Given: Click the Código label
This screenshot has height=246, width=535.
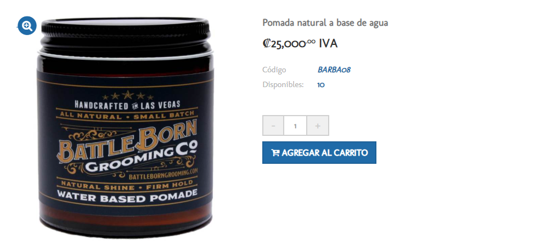Looking at the screenshot, I should pos(274,70).
